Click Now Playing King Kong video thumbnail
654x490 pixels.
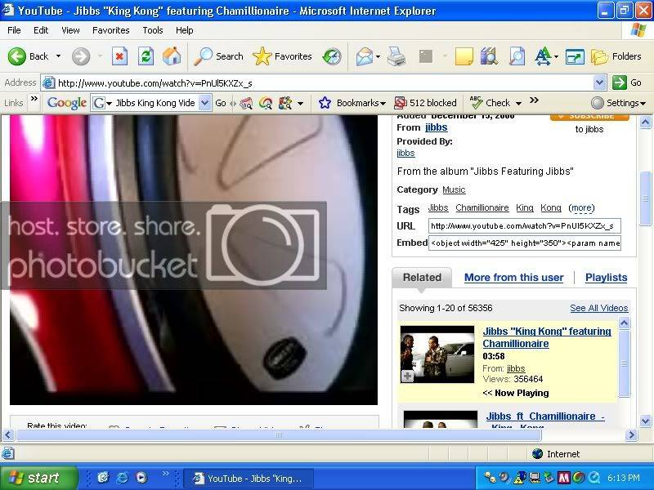pyautogui.click(x=437, y=354)
